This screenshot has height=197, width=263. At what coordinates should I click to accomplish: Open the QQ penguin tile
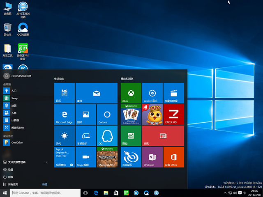(107, 136)
